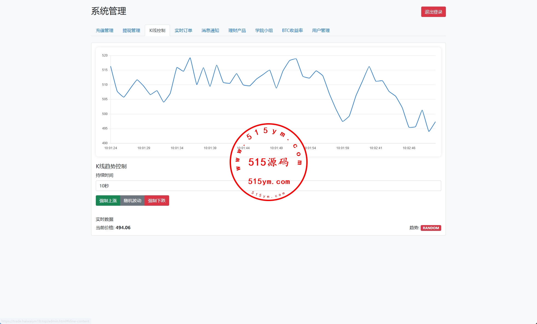Viewport: 537px width, 324px height.
Task: Select the gray 随机波动 button
Action: click(x=132, y=201)
